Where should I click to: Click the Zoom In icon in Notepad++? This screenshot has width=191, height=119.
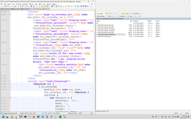coord(36,6)
